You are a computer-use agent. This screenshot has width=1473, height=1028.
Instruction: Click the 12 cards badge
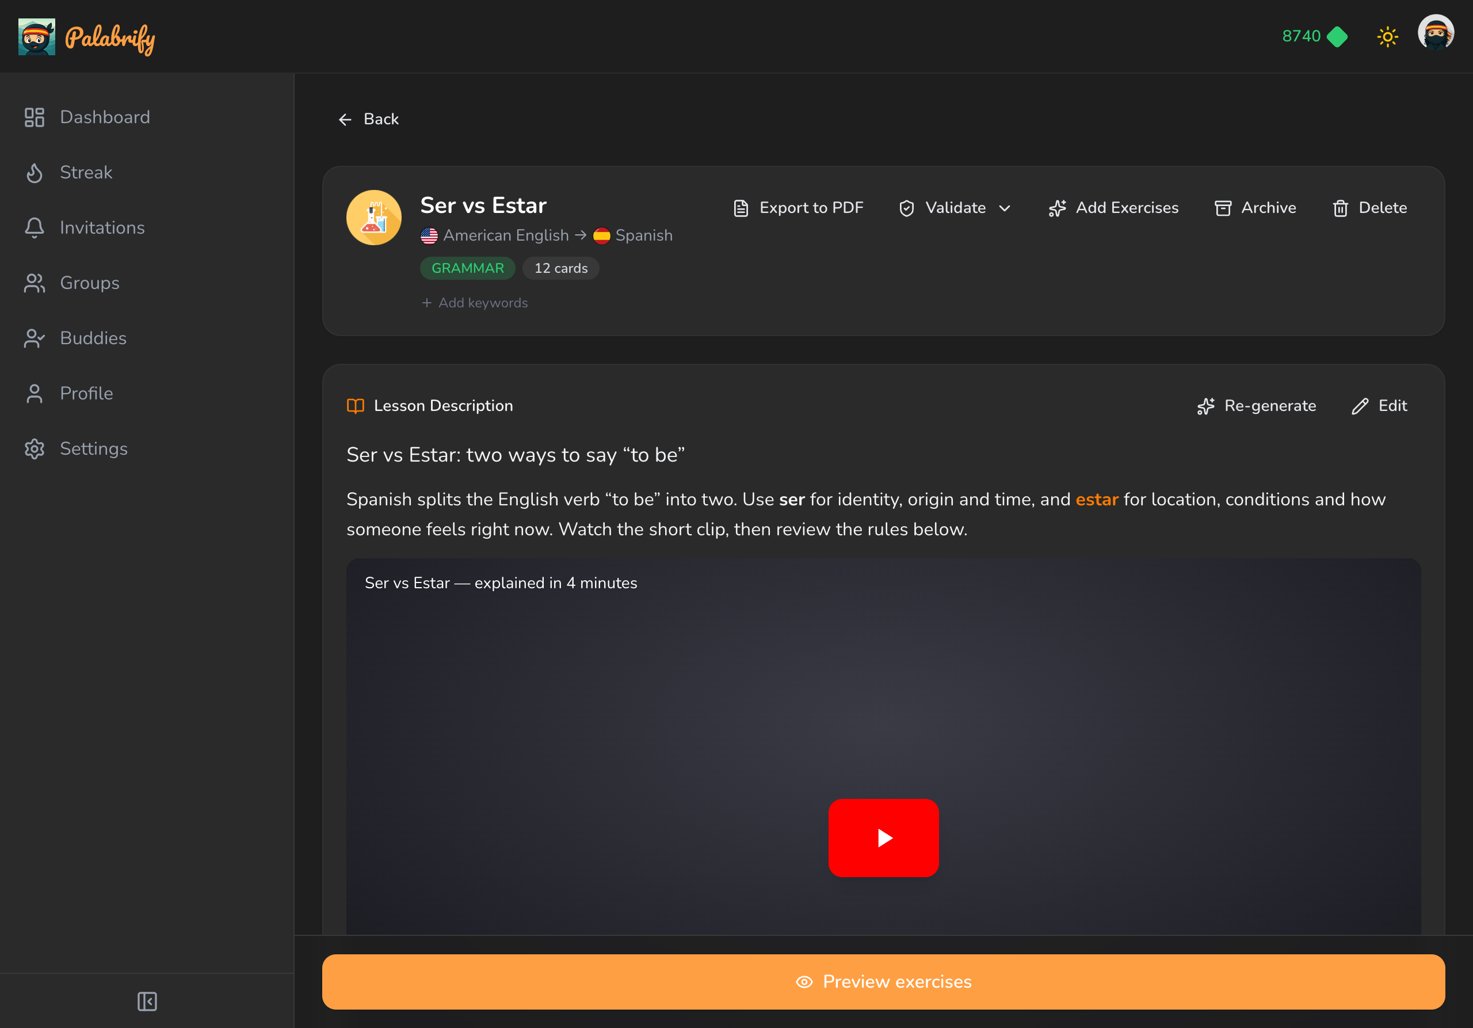tap(560, 268)
